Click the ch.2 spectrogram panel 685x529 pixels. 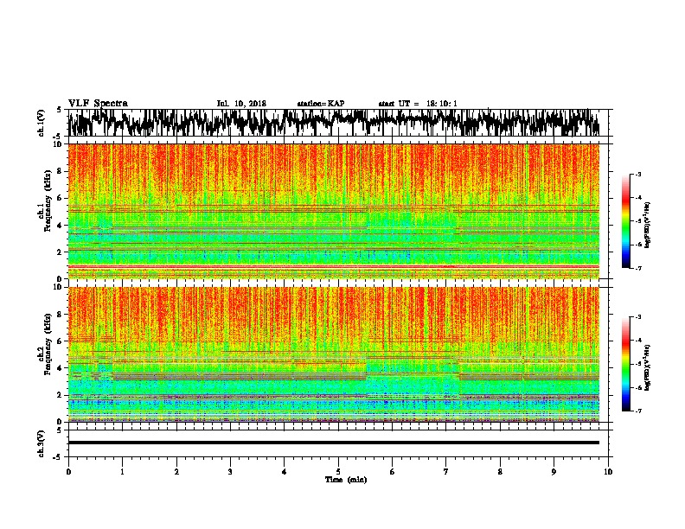pos(333,354)
